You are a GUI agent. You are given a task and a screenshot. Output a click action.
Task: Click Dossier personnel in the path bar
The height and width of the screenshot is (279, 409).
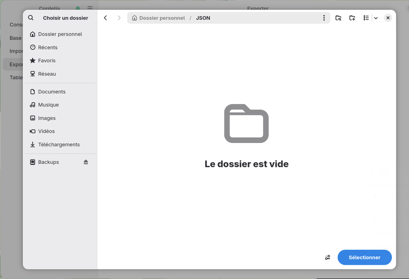pos(158,18)
